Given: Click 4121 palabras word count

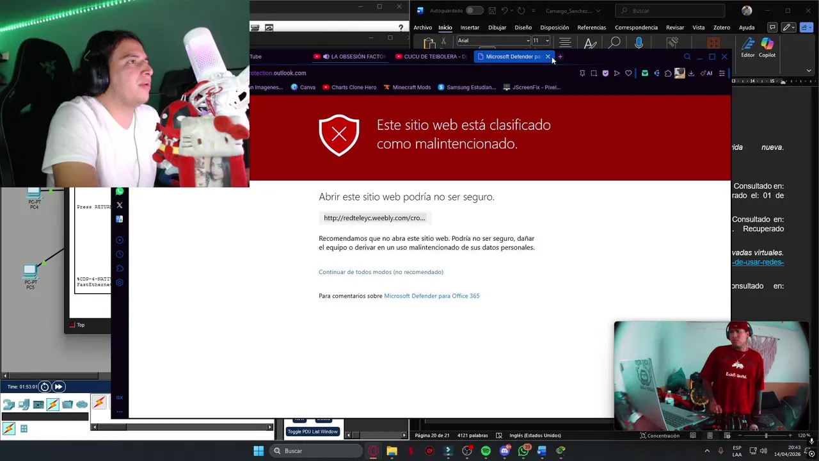Looking at the screenshot, I should pyautogui.click(x=472, y=435).
